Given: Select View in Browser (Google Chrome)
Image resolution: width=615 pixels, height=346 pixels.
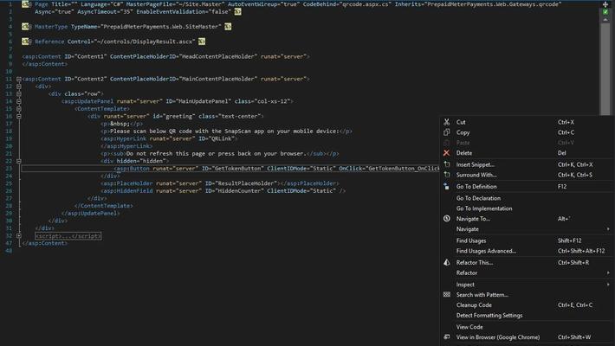Looking at the screenshot, I should [x=528, y=337].
